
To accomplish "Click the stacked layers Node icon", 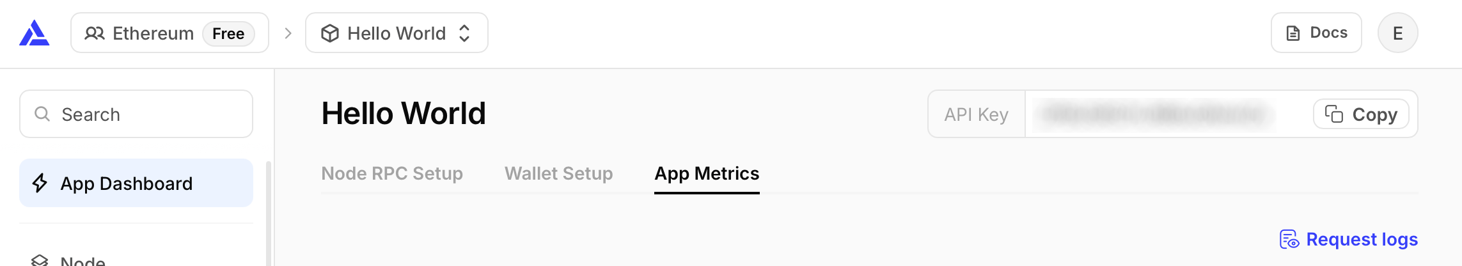I will (40, 260).
